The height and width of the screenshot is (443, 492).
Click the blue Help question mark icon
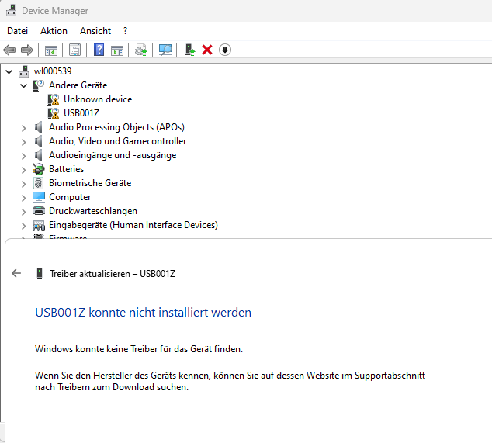coord(99,50)
